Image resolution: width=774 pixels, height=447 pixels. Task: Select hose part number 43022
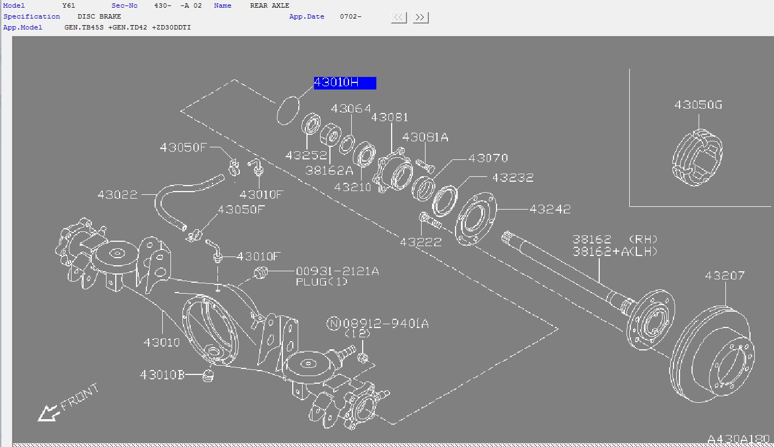pos(117,194)
